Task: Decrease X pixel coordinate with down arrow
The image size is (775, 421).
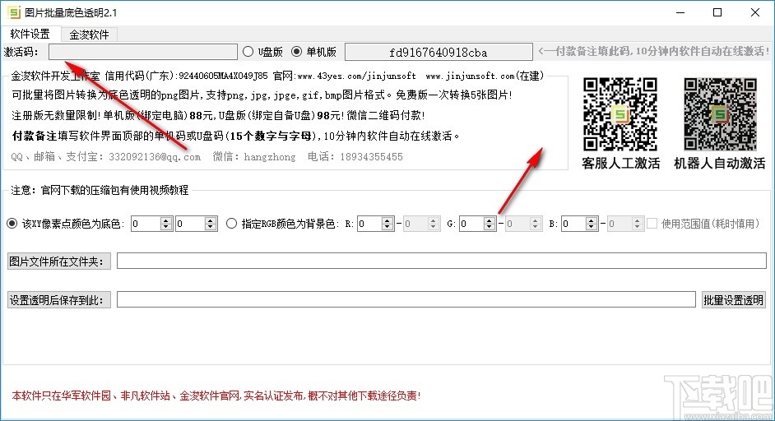Action: point(166,227)
